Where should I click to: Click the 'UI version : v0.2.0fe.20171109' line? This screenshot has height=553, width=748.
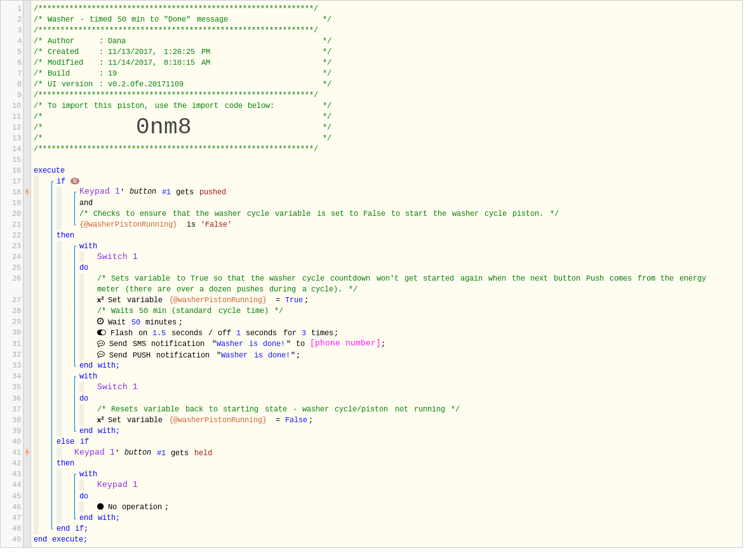coord(183,84)
